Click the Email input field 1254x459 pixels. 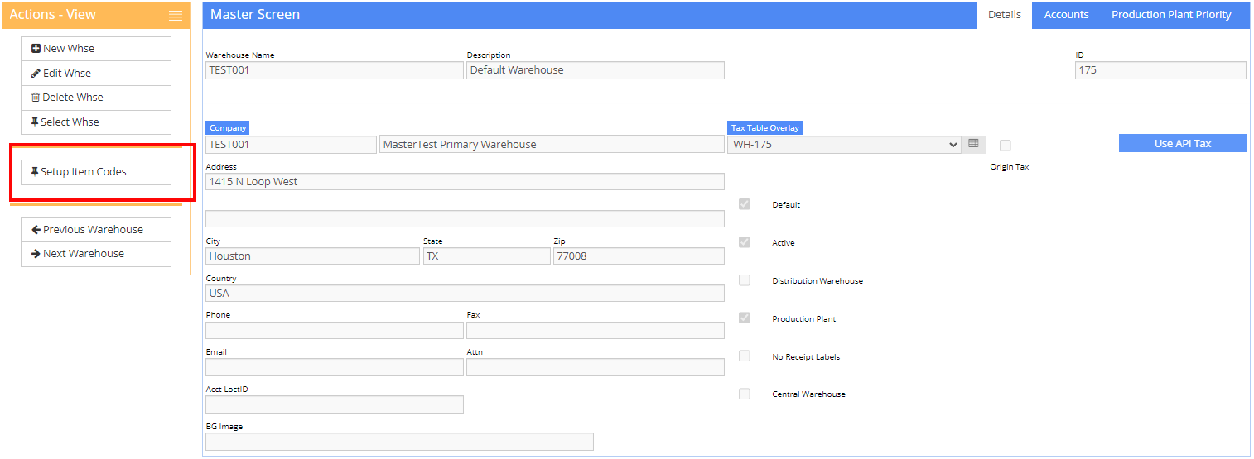tap(335, 368)
